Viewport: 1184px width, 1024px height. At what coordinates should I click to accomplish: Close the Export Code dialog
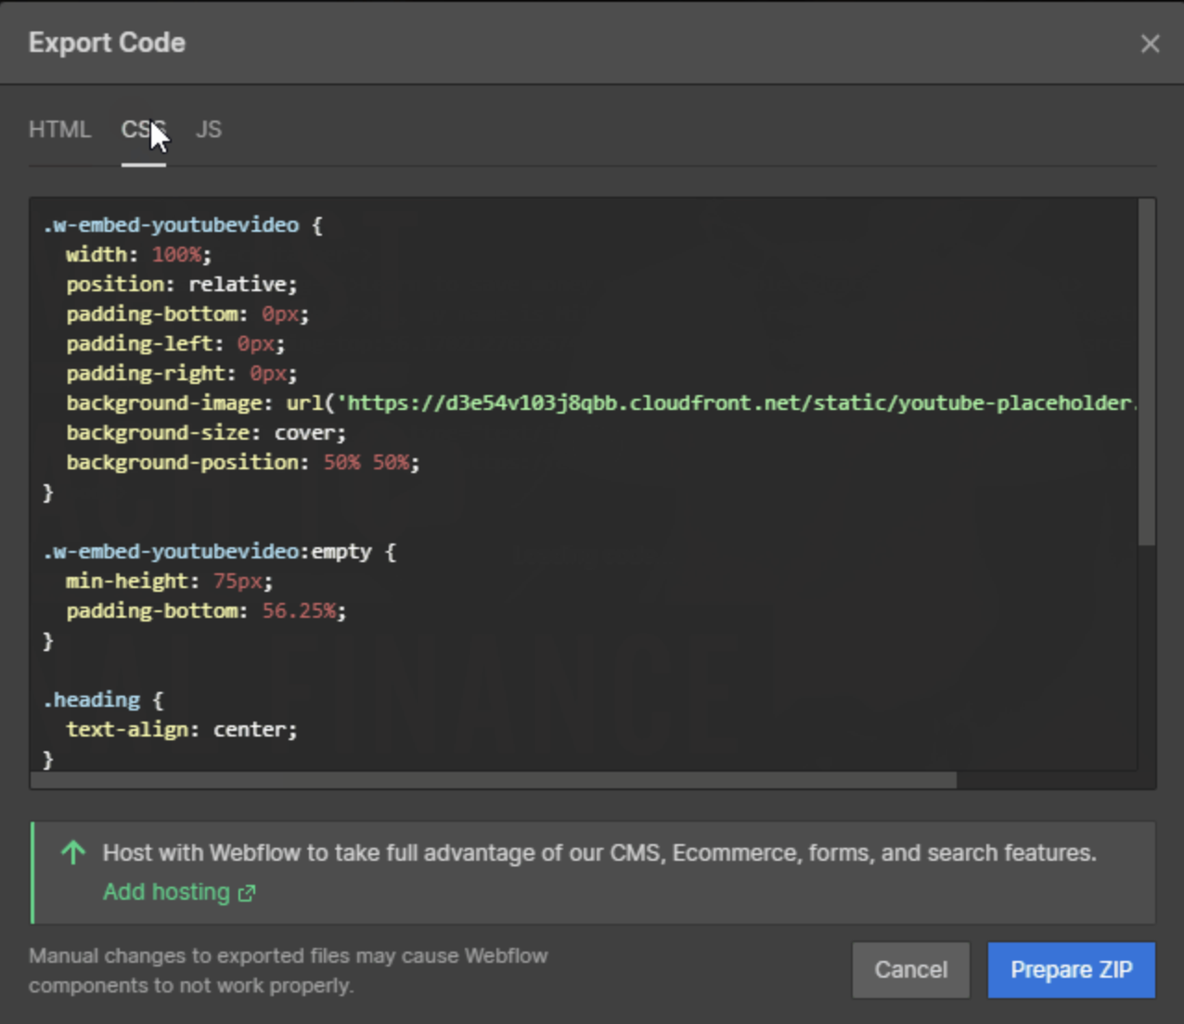pyautogui.click(x=1151, y=44)
